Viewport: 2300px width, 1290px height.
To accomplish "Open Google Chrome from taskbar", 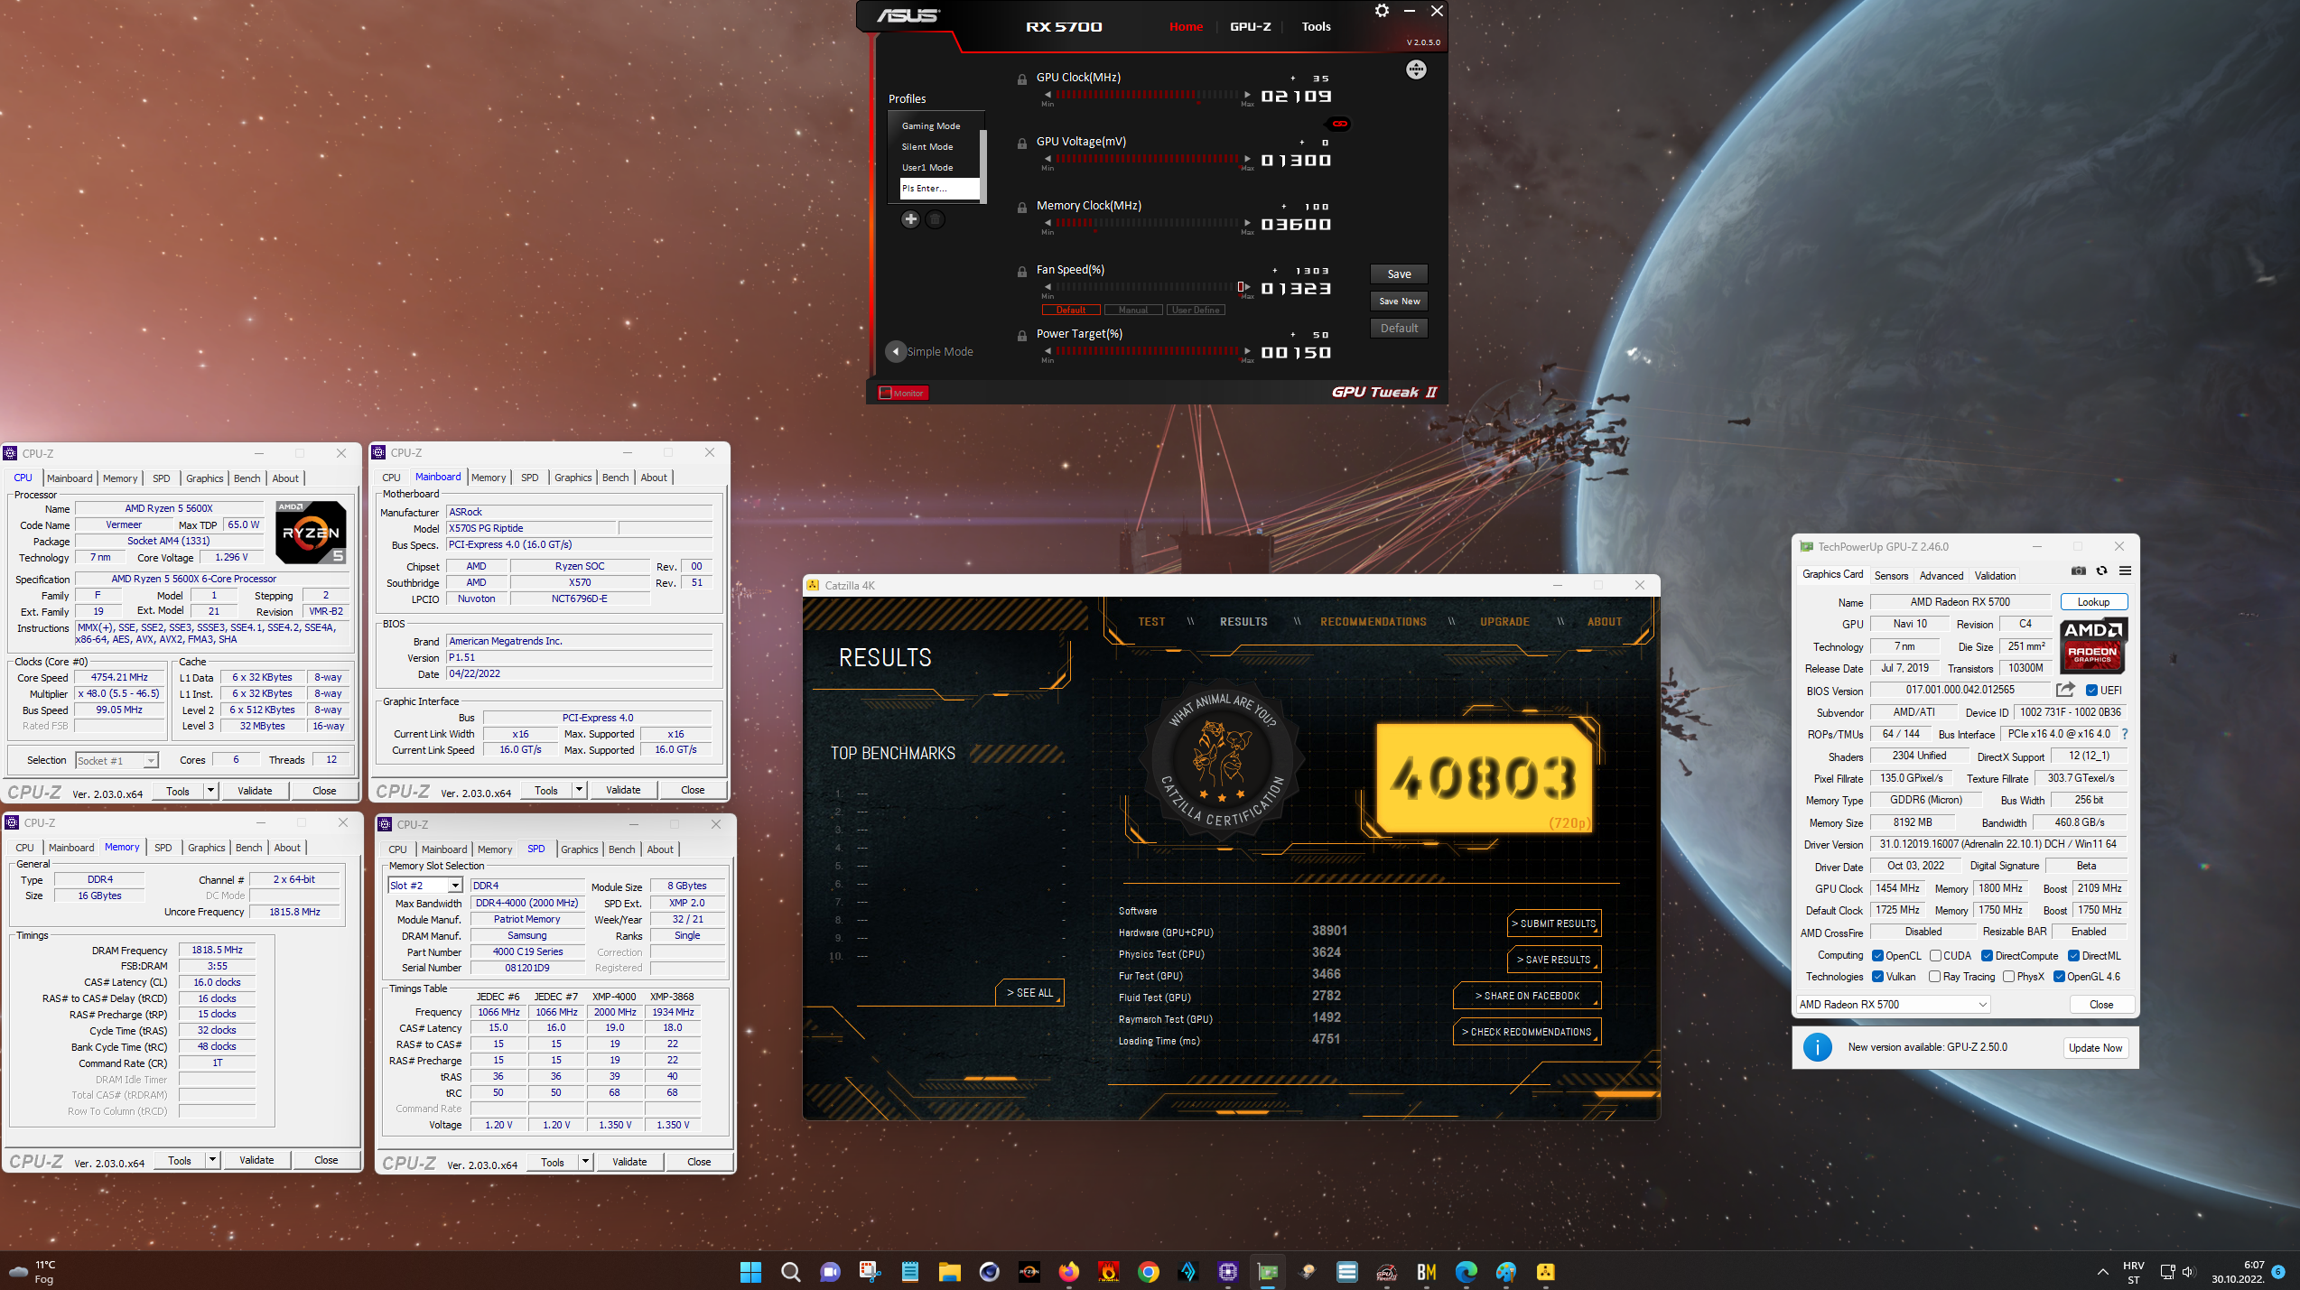I will click(1149, 1272).
